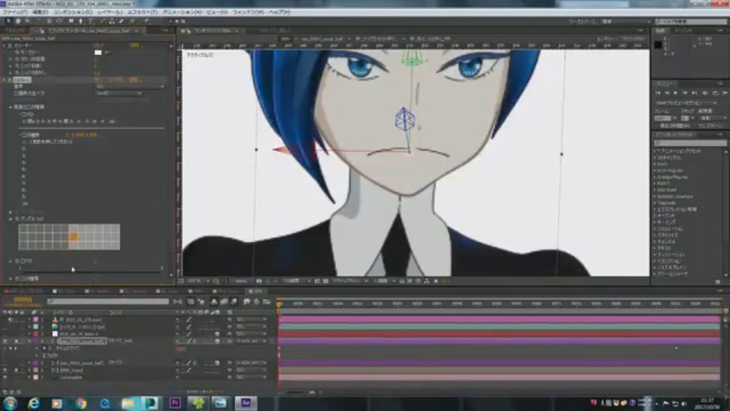Screen dimensions: 730x411
Task: Switch to the Project panel tab
Action: (x=14, y=30)
